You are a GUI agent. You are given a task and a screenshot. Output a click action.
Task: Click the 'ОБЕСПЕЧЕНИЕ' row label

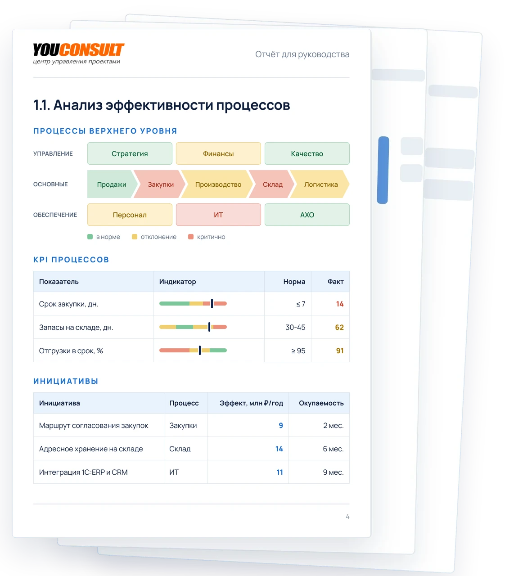(55, 215)
